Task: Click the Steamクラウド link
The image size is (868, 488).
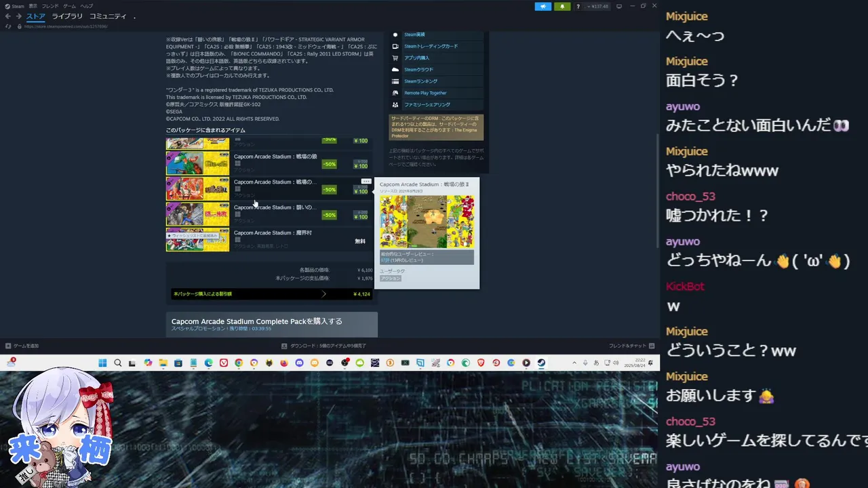Action: (x=418, y=69)
